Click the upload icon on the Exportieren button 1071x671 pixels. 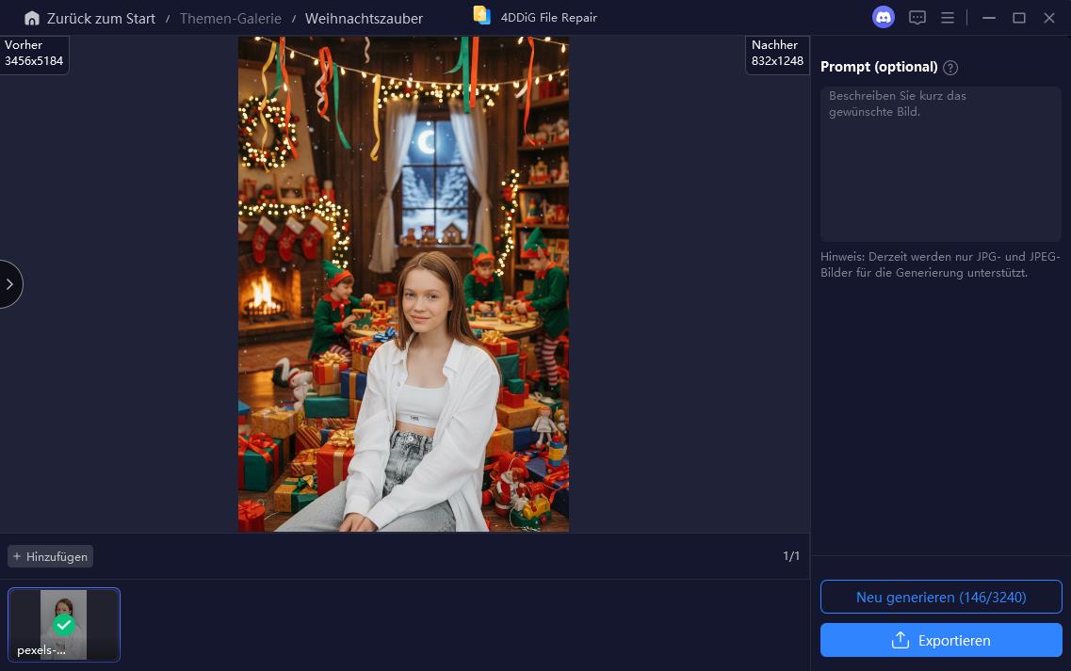(x=901, y=641)
